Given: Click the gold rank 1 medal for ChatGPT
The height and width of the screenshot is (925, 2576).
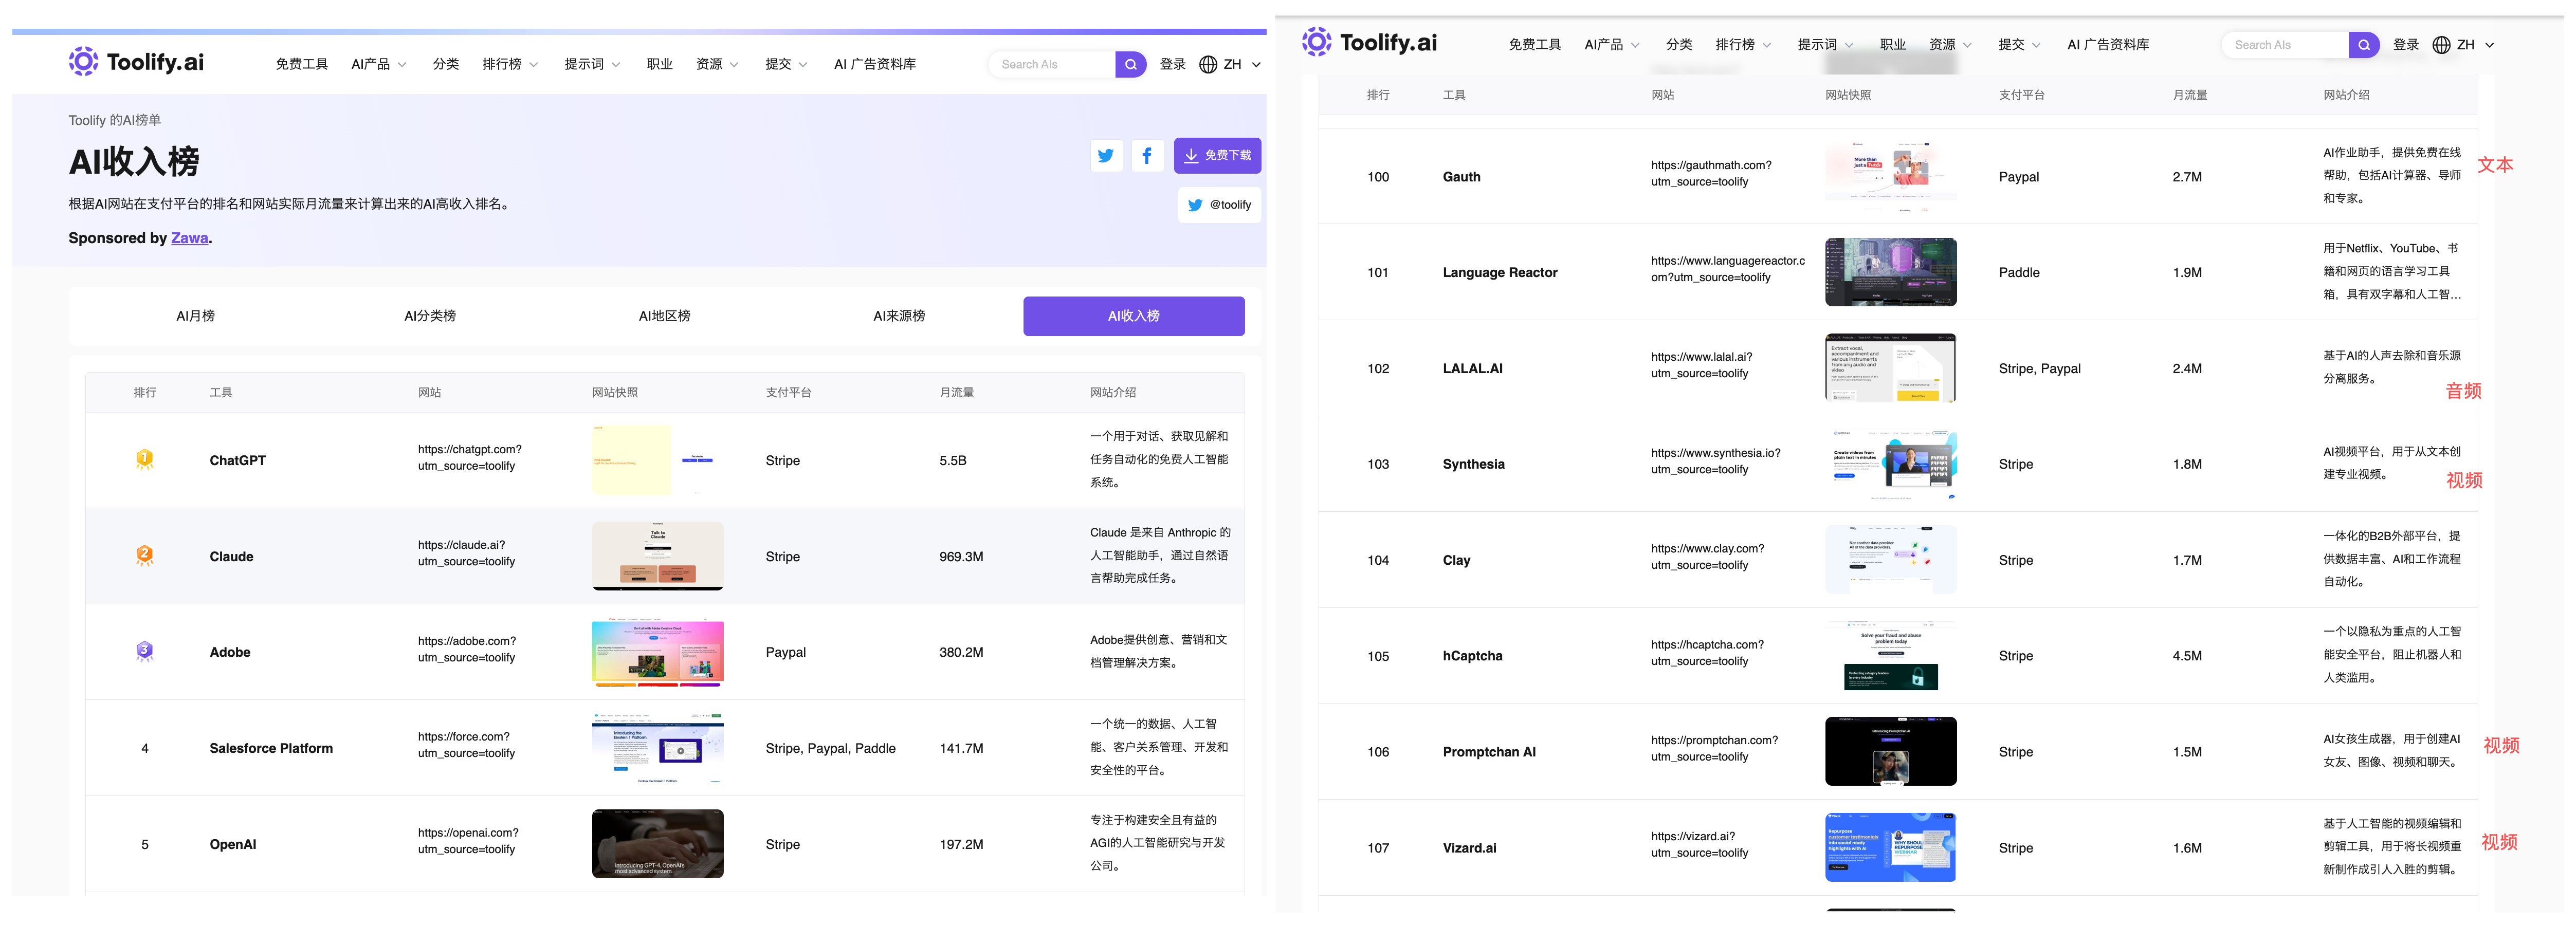Looking at the screenshot, I should [145, 459].
